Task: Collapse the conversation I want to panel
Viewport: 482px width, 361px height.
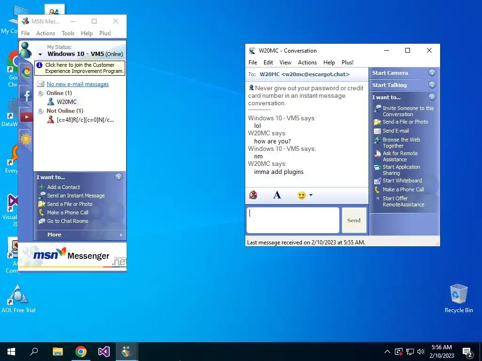Action: (x=432, y=97)
